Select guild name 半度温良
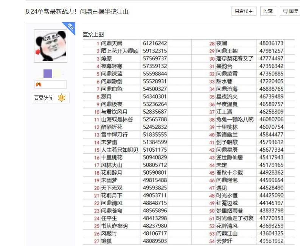Screen dimensions: 300x246 tap(227, 104)
